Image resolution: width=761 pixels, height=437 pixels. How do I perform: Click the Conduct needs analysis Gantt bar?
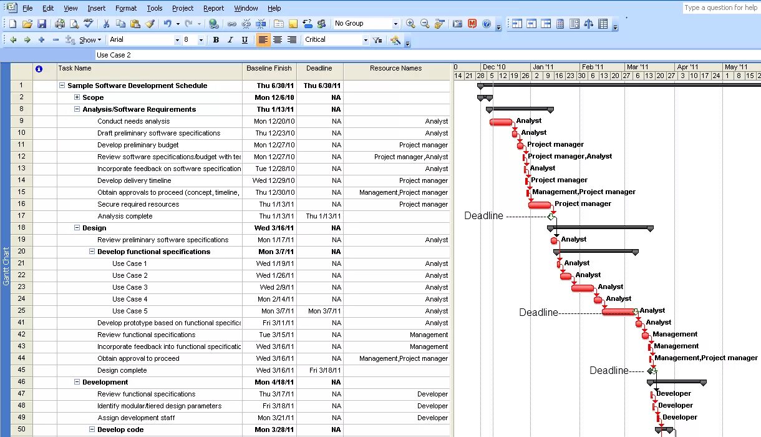(501, 122)
